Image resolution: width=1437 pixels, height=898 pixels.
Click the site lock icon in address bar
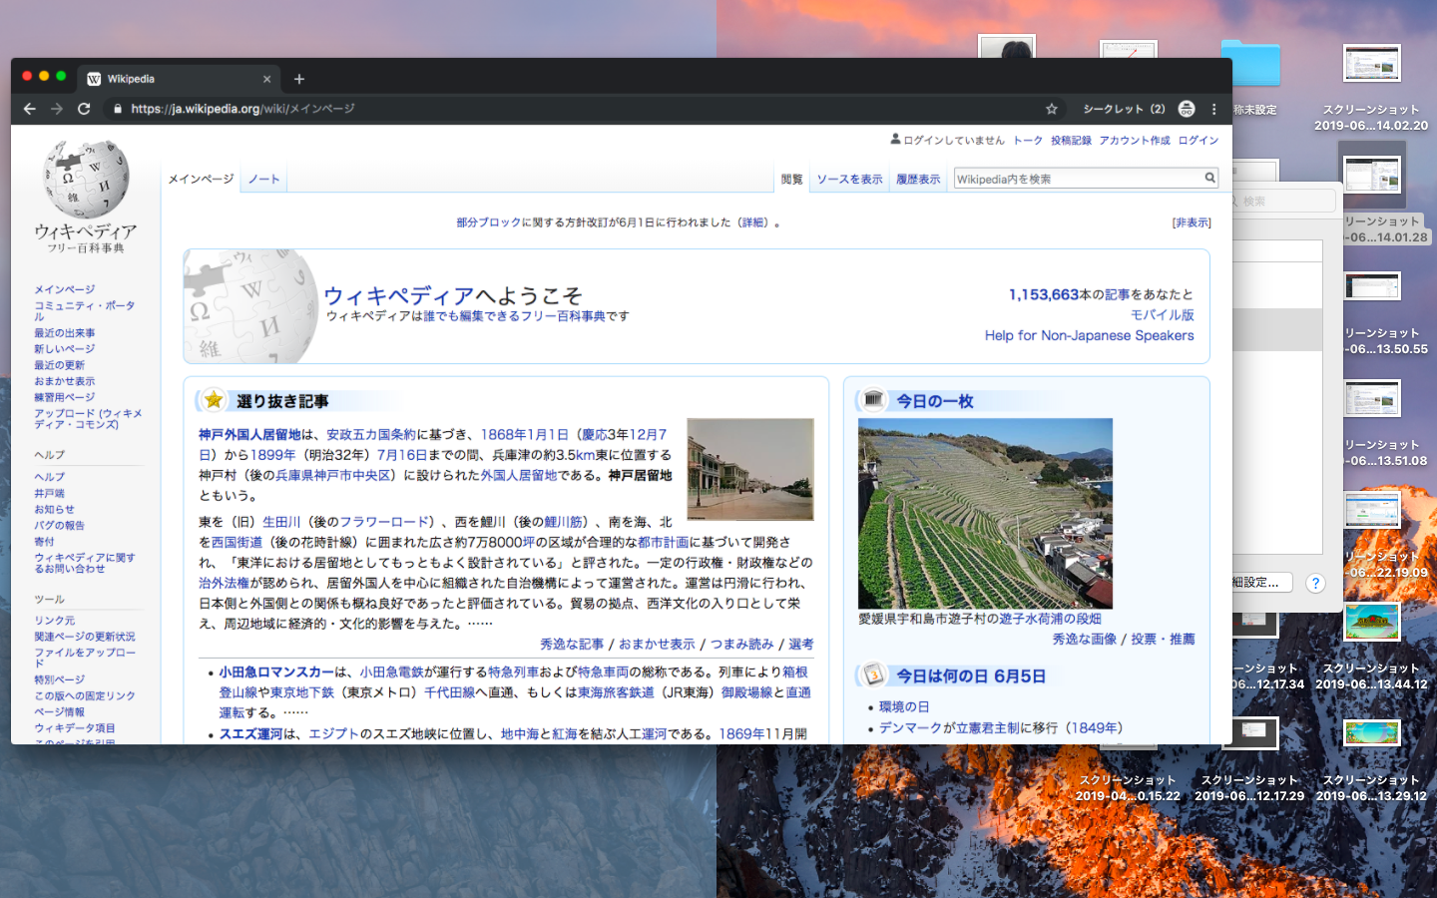click(118, 109)
